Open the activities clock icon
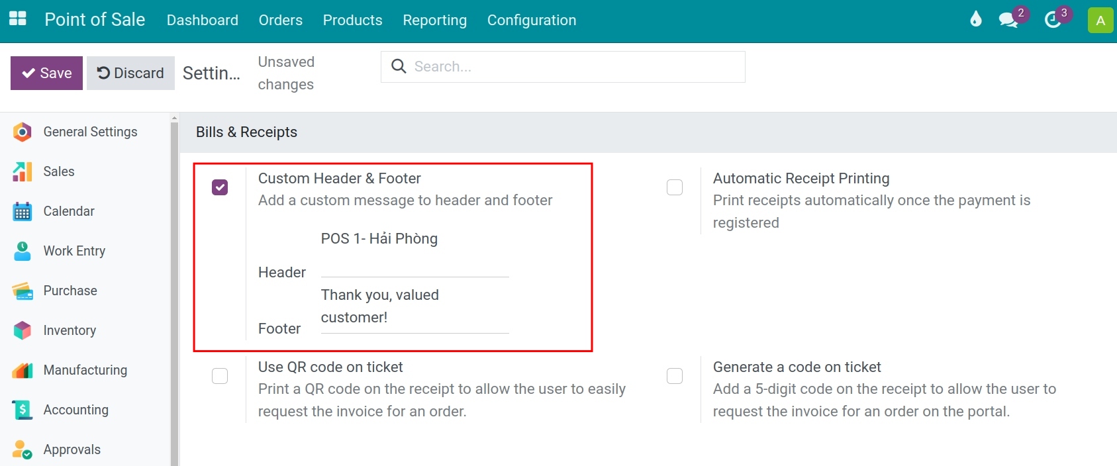The width and height of the screenshot is (1117, 466). pos(1053,20)
